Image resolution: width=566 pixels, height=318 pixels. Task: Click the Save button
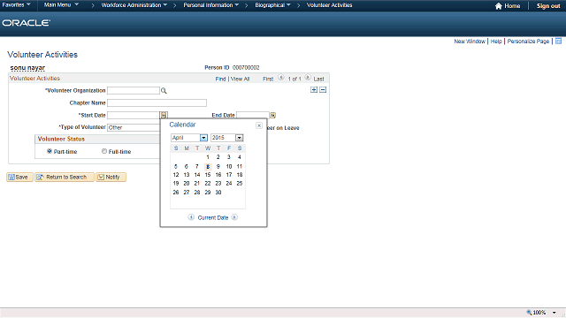[19, 177]
